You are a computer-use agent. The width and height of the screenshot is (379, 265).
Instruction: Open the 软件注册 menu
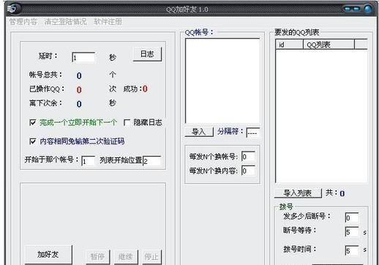tap(108, 22)
